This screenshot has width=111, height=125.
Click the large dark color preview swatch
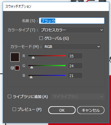click(15, 57)
